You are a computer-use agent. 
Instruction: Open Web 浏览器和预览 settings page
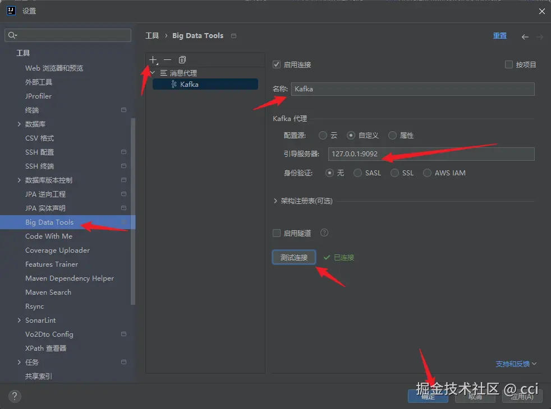(x=54, y=68)
